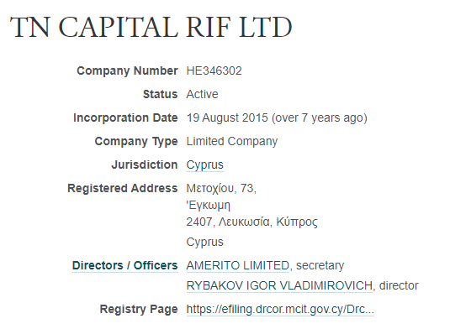Click the Registry Page label

[x=139, y=309]
